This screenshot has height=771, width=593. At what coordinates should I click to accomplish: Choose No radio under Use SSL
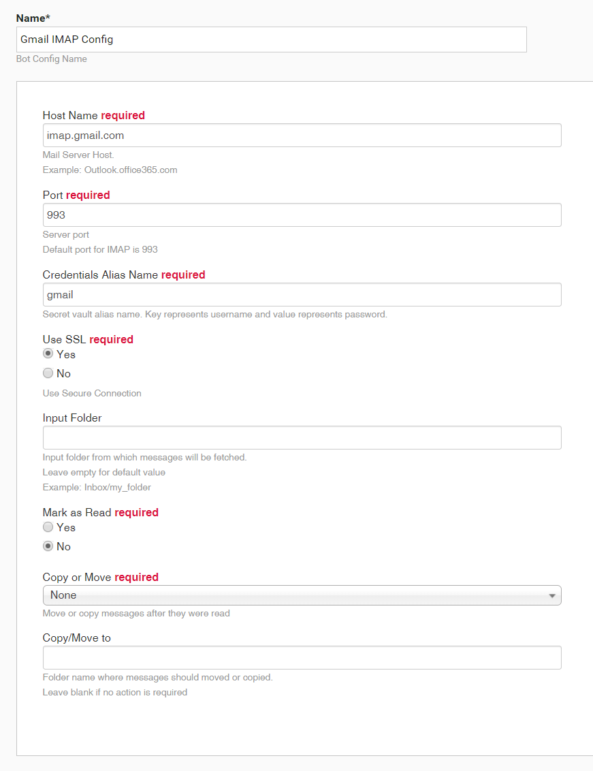click(x=48, y=373)
